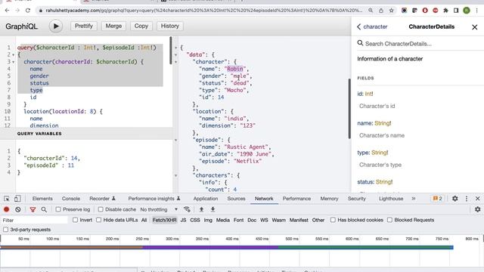Viewport: 484px width, 272px height.
Task: Click the Prettify button
Action: 84,26
